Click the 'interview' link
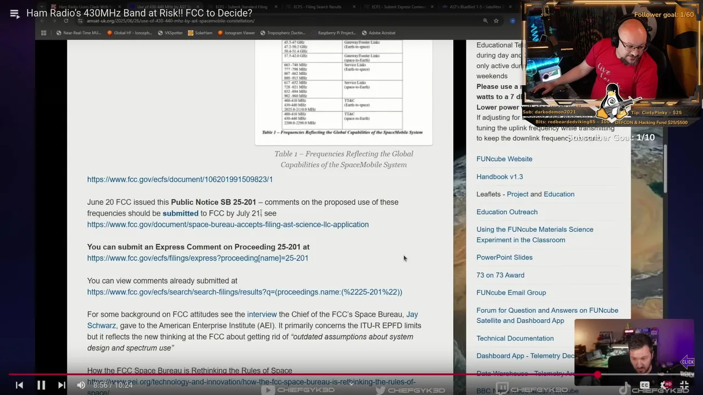 (x=262, y=314)
